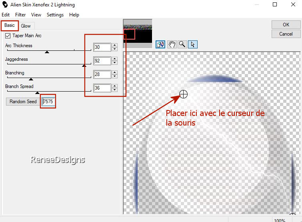Viewport: 302px width, 222px height.
Task: Click the Arc Thickness slider handle
Action: (x=47, y=52)
